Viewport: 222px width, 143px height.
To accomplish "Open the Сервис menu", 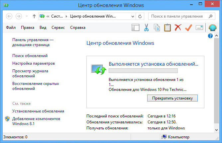I will (x=58, y=28).
